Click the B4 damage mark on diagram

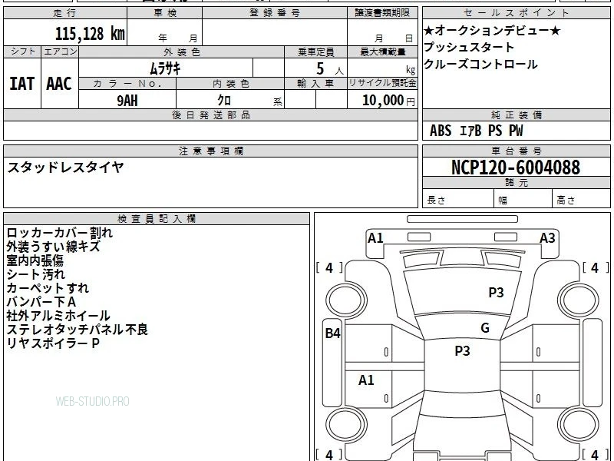(x=333, y=333)
